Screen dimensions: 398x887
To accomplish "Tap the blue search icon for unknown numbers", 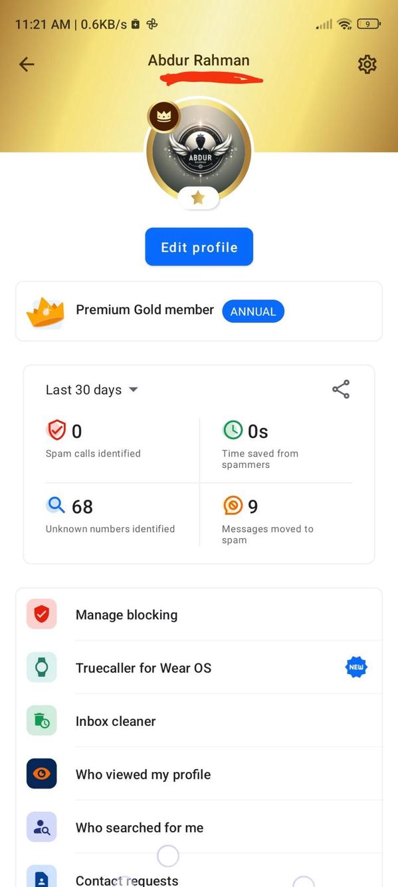I will tap(56, 505).
